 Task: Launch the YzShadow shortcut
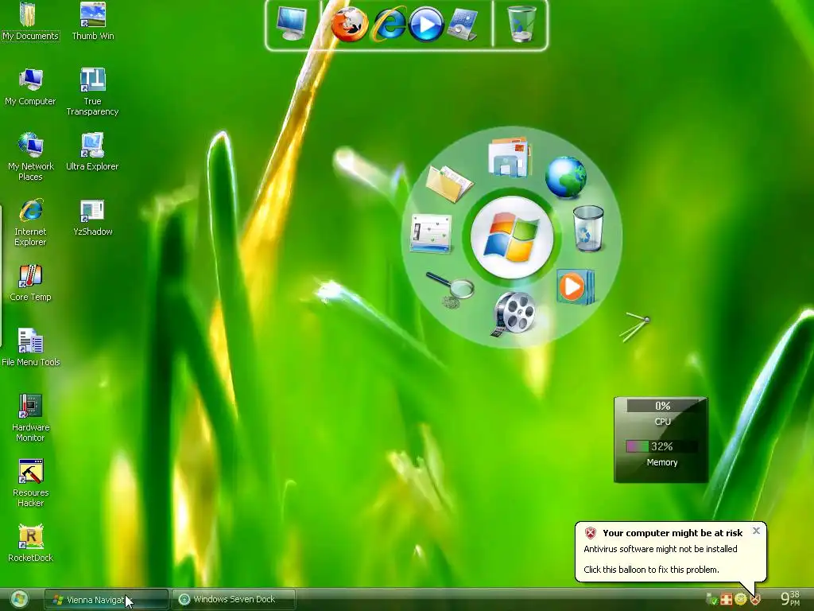(92, 217)
